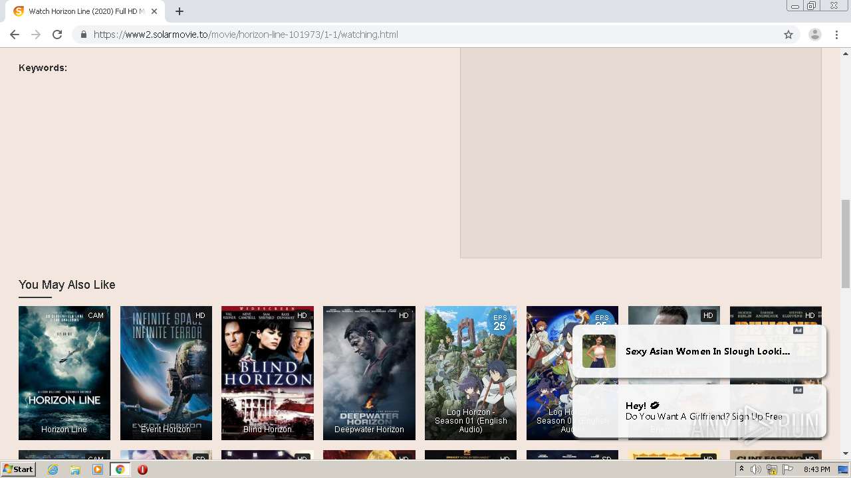Click the gray ad placeholder panel
The image size is (851, 478).
click(641, 153)
